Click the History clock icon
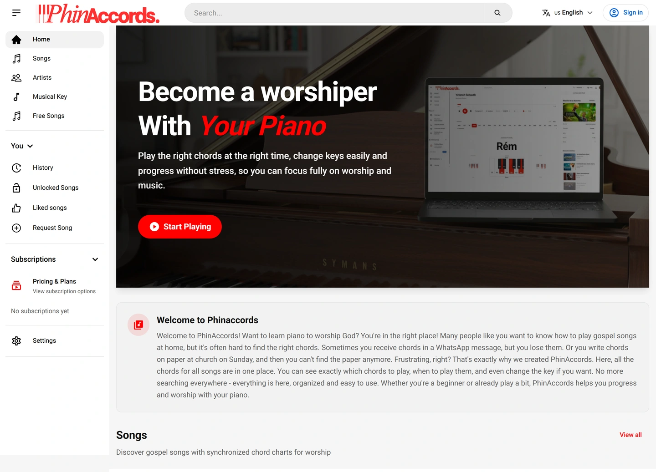 tap(16, 168)
